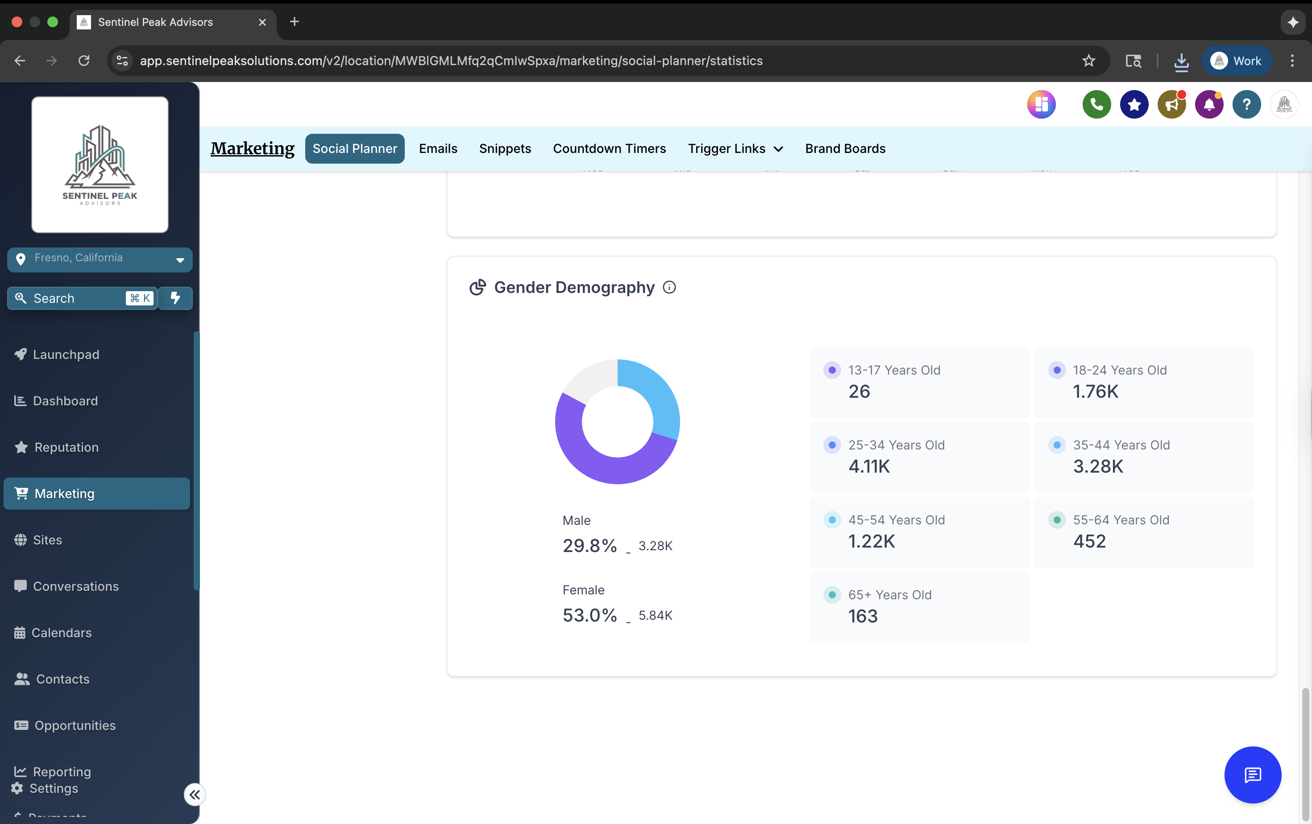The width and height of the screenshot is (1312, 824).
Task: Select the Social Planner tab
Action: click(x=355, y=148)
